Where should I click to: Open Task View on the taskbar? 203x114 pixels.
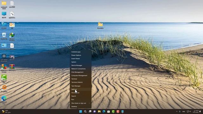(x=90, y=111)
